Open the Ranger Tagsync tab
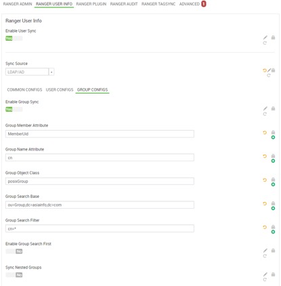The image size is (281, 286). pos(158,4)
